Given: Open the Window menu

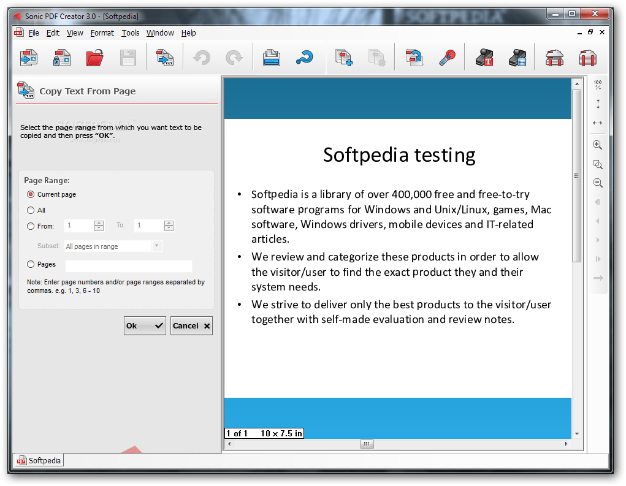Looking at the screenshot, I should (160, 32).
